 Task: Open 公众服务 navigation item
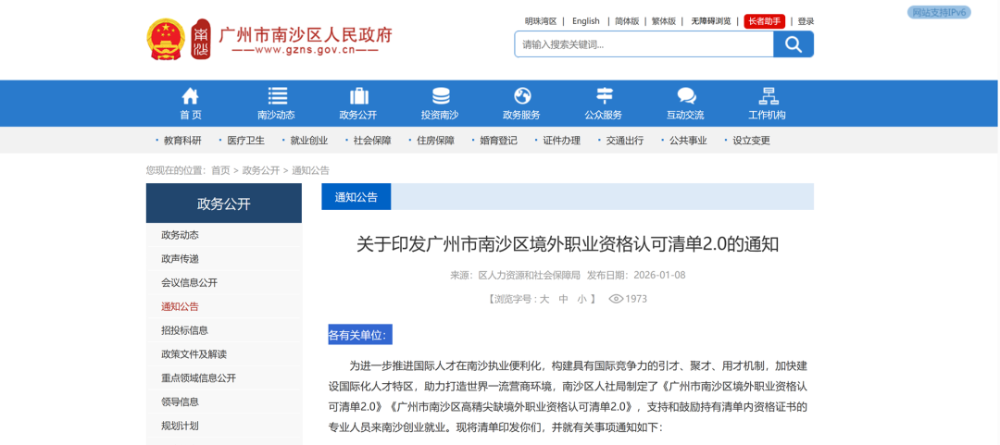[603, 116]
